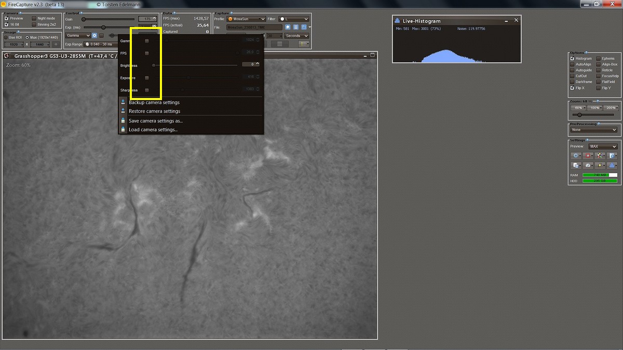This screenshot has width=623, height=350.
Task: Choose Backup camera settings from the menu
Action: (154, 103)
